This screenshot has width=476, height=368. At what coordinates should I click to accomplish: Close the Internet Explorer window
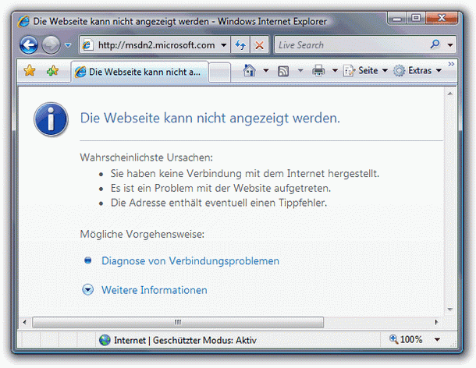442,18
